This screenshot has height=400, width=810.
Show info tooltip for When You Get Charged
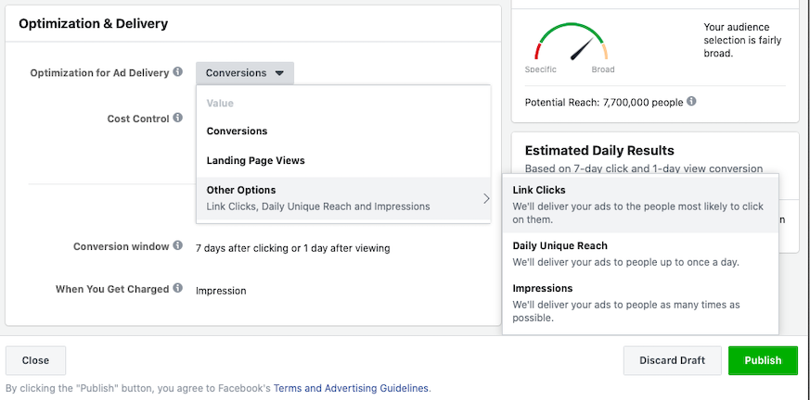point(178,288)
